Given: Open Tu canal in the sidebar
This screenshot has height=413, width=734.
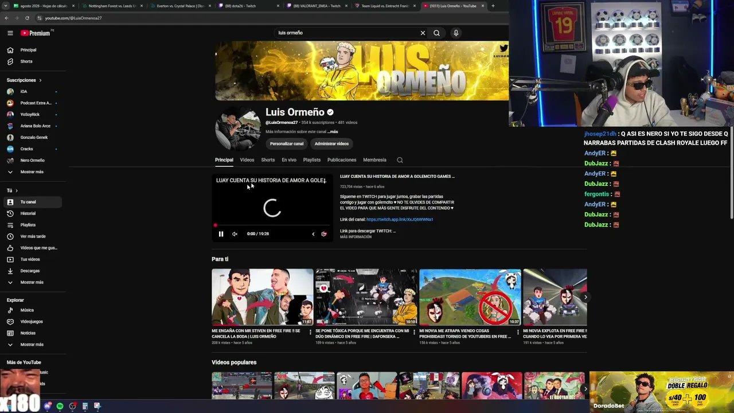Looking at the screenshot, I should tap(33, 202).
